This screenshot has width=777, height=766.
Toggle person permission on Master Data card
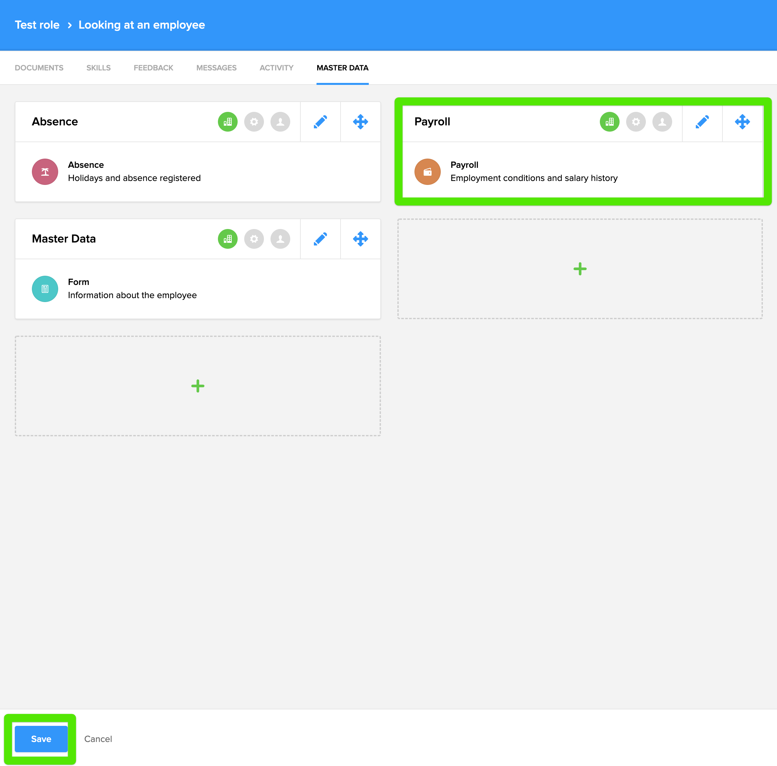[280, 239]
